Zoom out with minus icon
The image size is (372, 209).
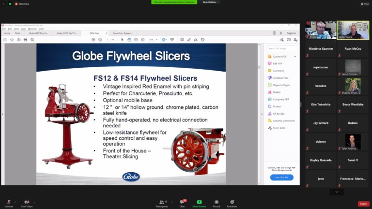[136, 40]
